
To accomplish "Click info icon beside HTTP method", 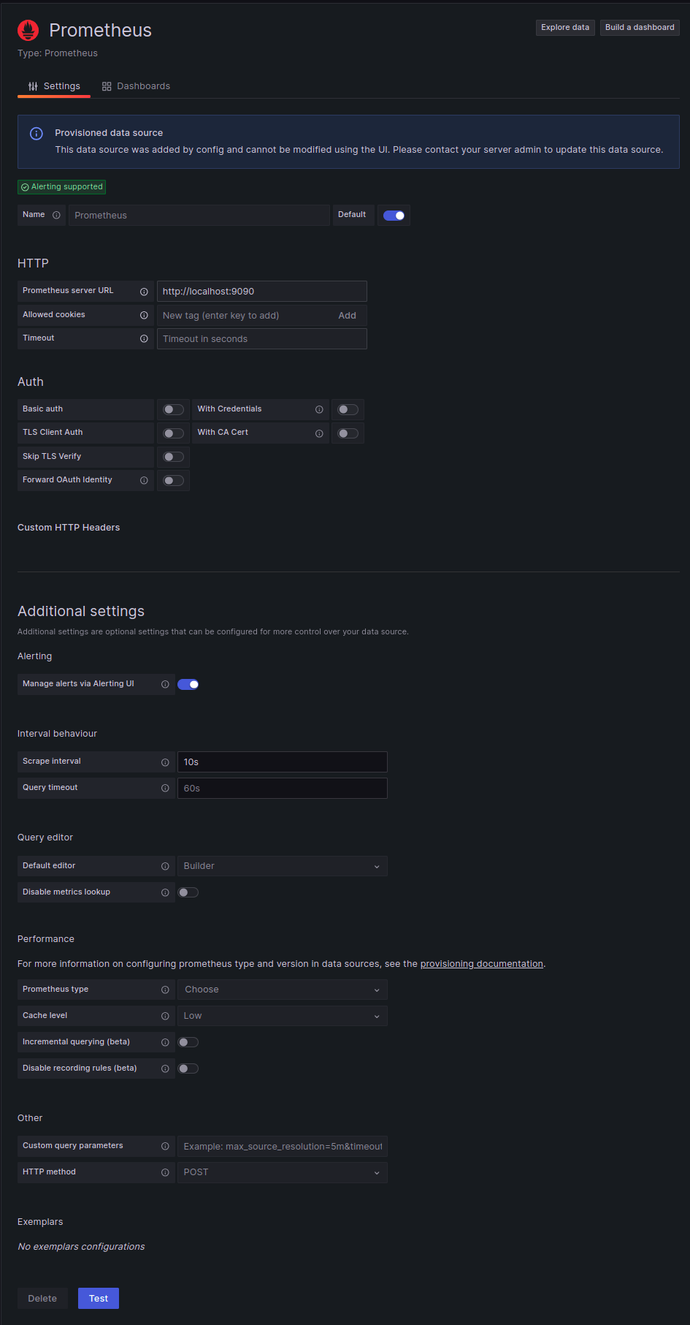I will tap(165, 1172).
